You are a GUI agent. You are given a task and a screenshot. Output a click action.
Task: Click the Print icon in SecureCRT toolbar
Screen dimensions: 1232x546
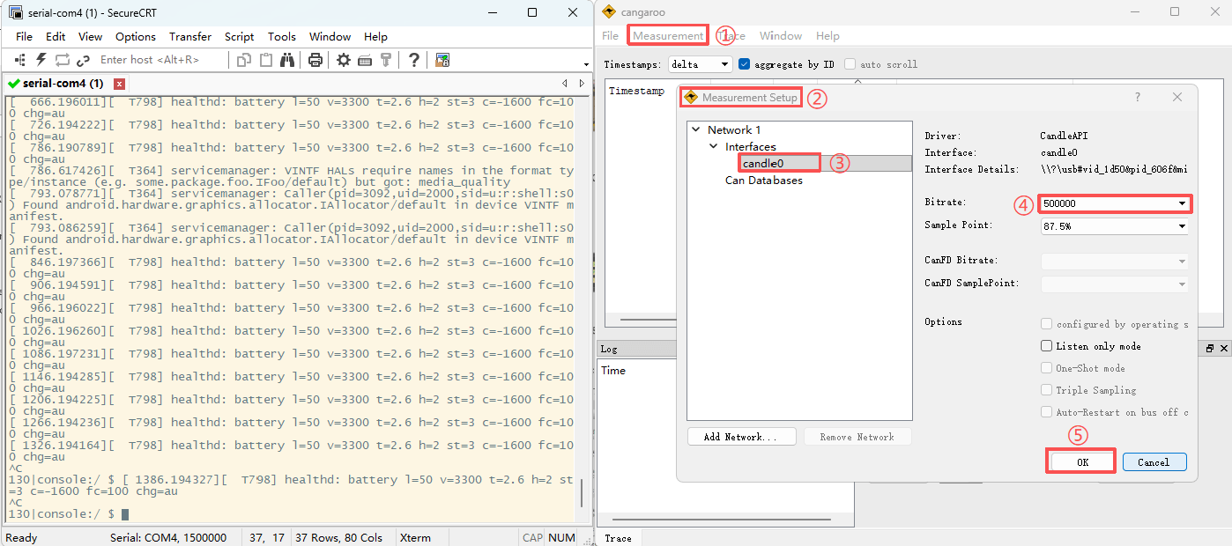click(x=315, y=60)
